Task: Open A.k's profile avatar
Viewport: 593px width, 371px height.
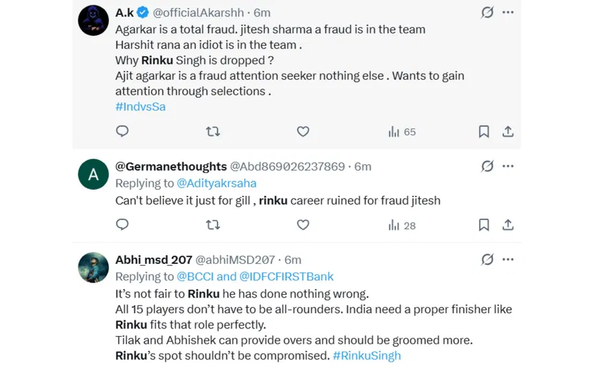Action: coord(93,21)
